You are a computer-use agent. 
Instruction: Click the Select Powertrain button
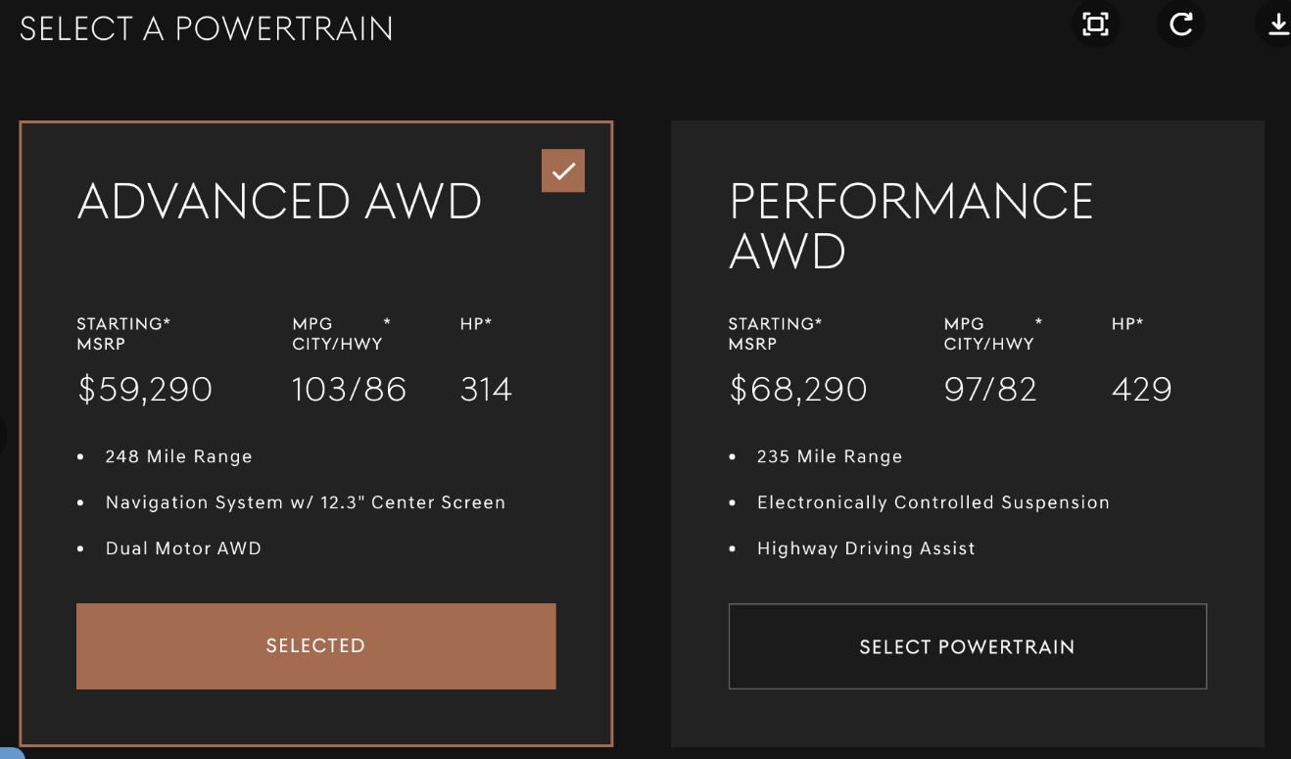pos(967,646)
